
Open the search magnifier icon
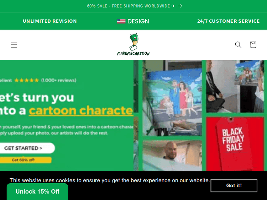[238, 45]
